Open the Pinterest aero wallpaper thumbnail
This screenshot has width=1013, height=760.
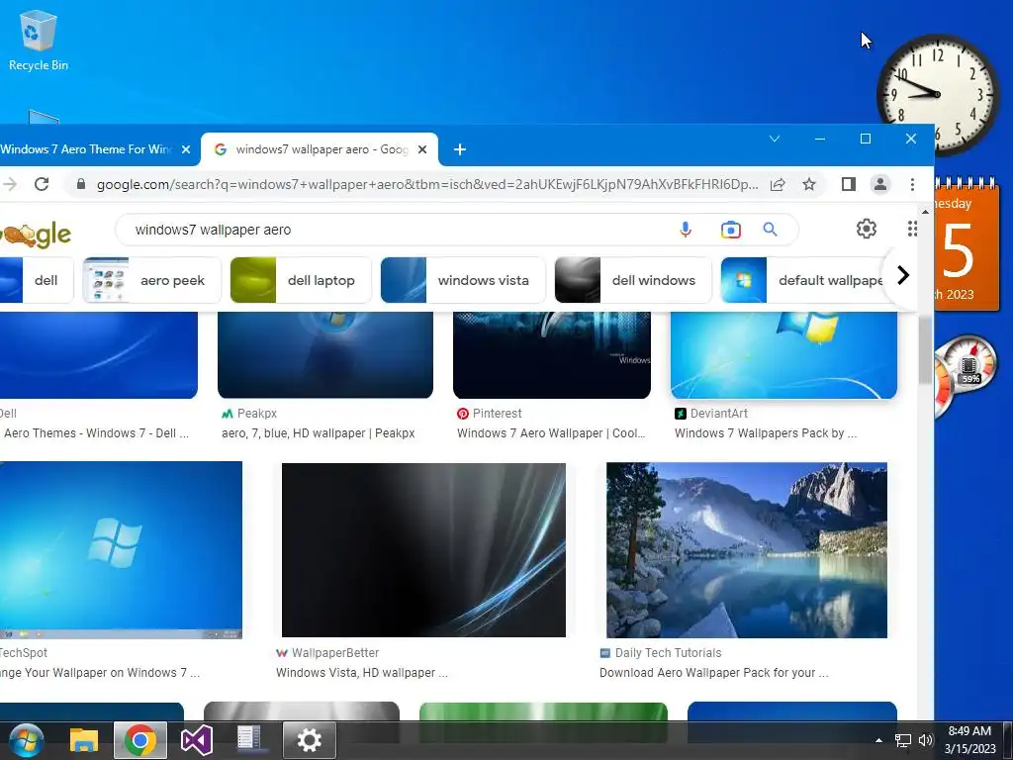coord(552,355)
